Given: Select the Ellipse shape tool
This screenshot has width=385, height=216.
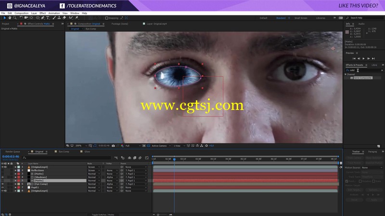Looking at the screenshot, I should click(38, 18).
